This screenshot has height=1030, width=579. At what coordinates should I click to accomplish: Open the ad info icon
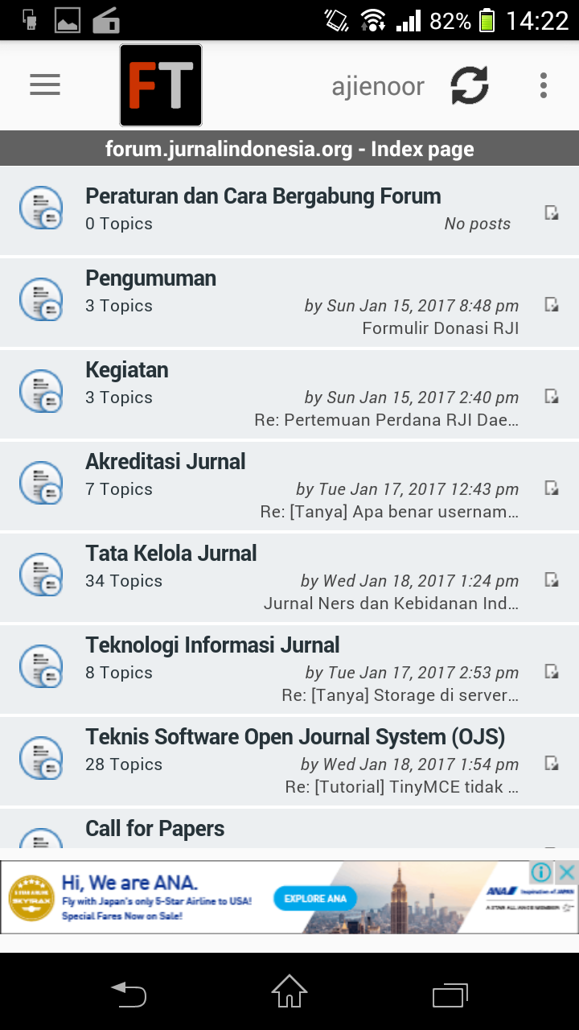[x=542, y=872]
